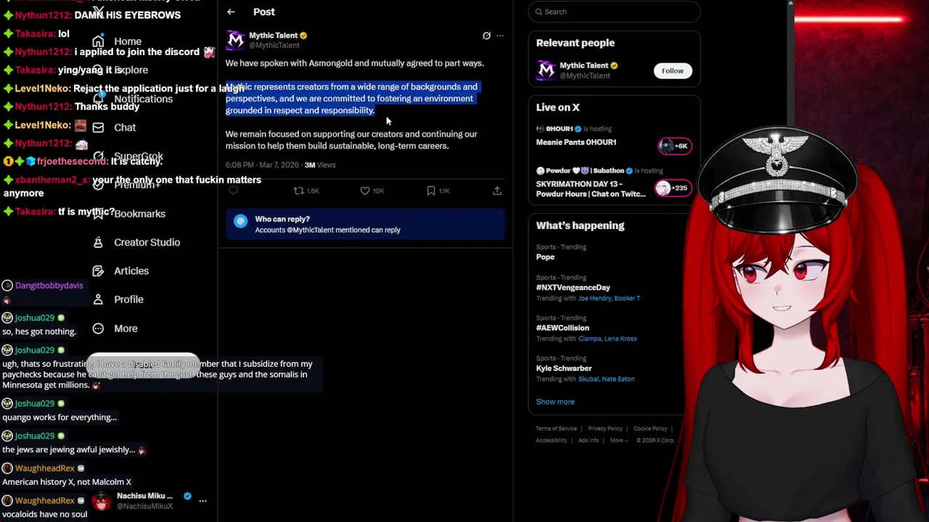Open the #NXTVengeanceDay trending topic
This screenshot has width=929, height=522.
click(573, 288)
